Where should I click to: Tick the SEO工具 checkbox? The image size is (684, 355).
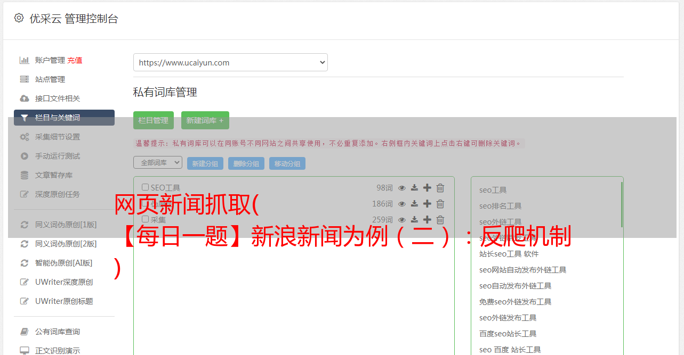point(145,187)
